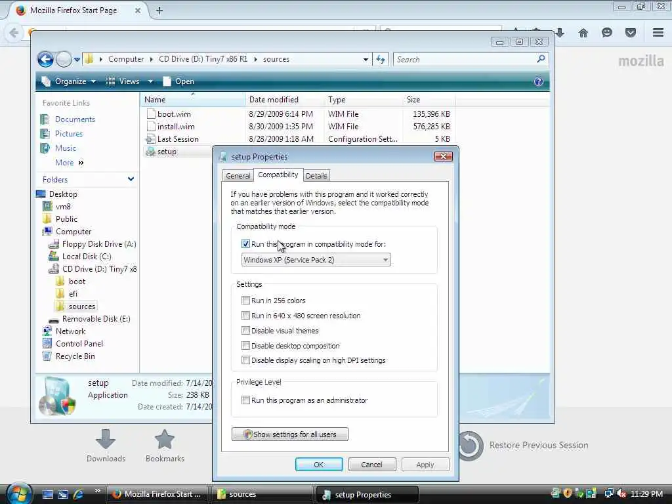672x504 pixels.
Task: Expand the address bar history dropdown
Action: click(x=366, y=59)
